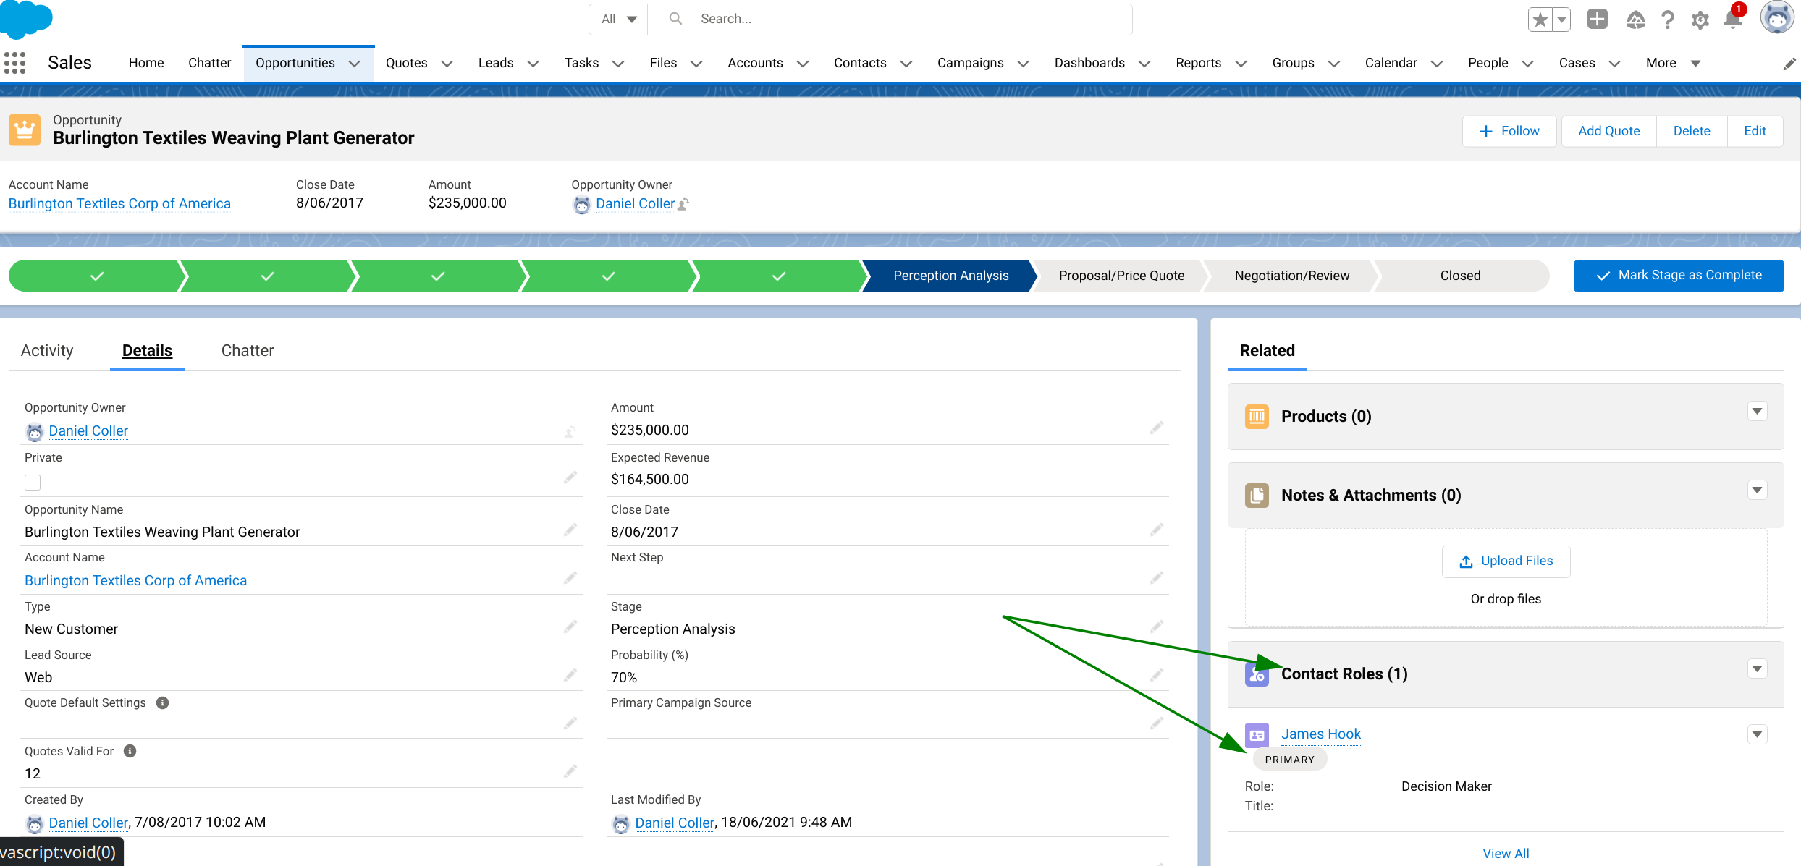1801x866 pixels.
Task: Open the Contacts navigation tab
Action: click(x=860, y=63)
